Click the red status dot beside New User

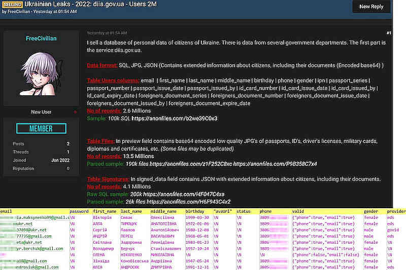pyautogui.click(x=75, y=112)
